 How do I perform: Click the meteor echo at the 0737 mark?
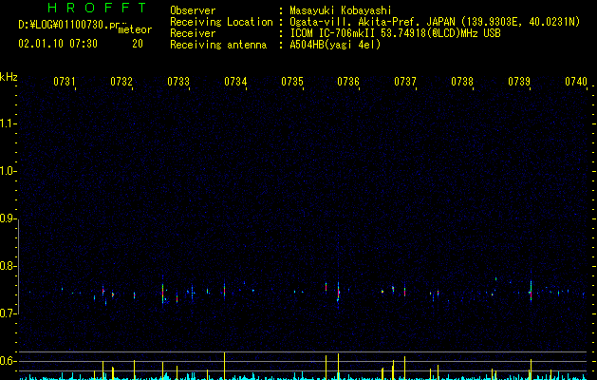(404, 291)
